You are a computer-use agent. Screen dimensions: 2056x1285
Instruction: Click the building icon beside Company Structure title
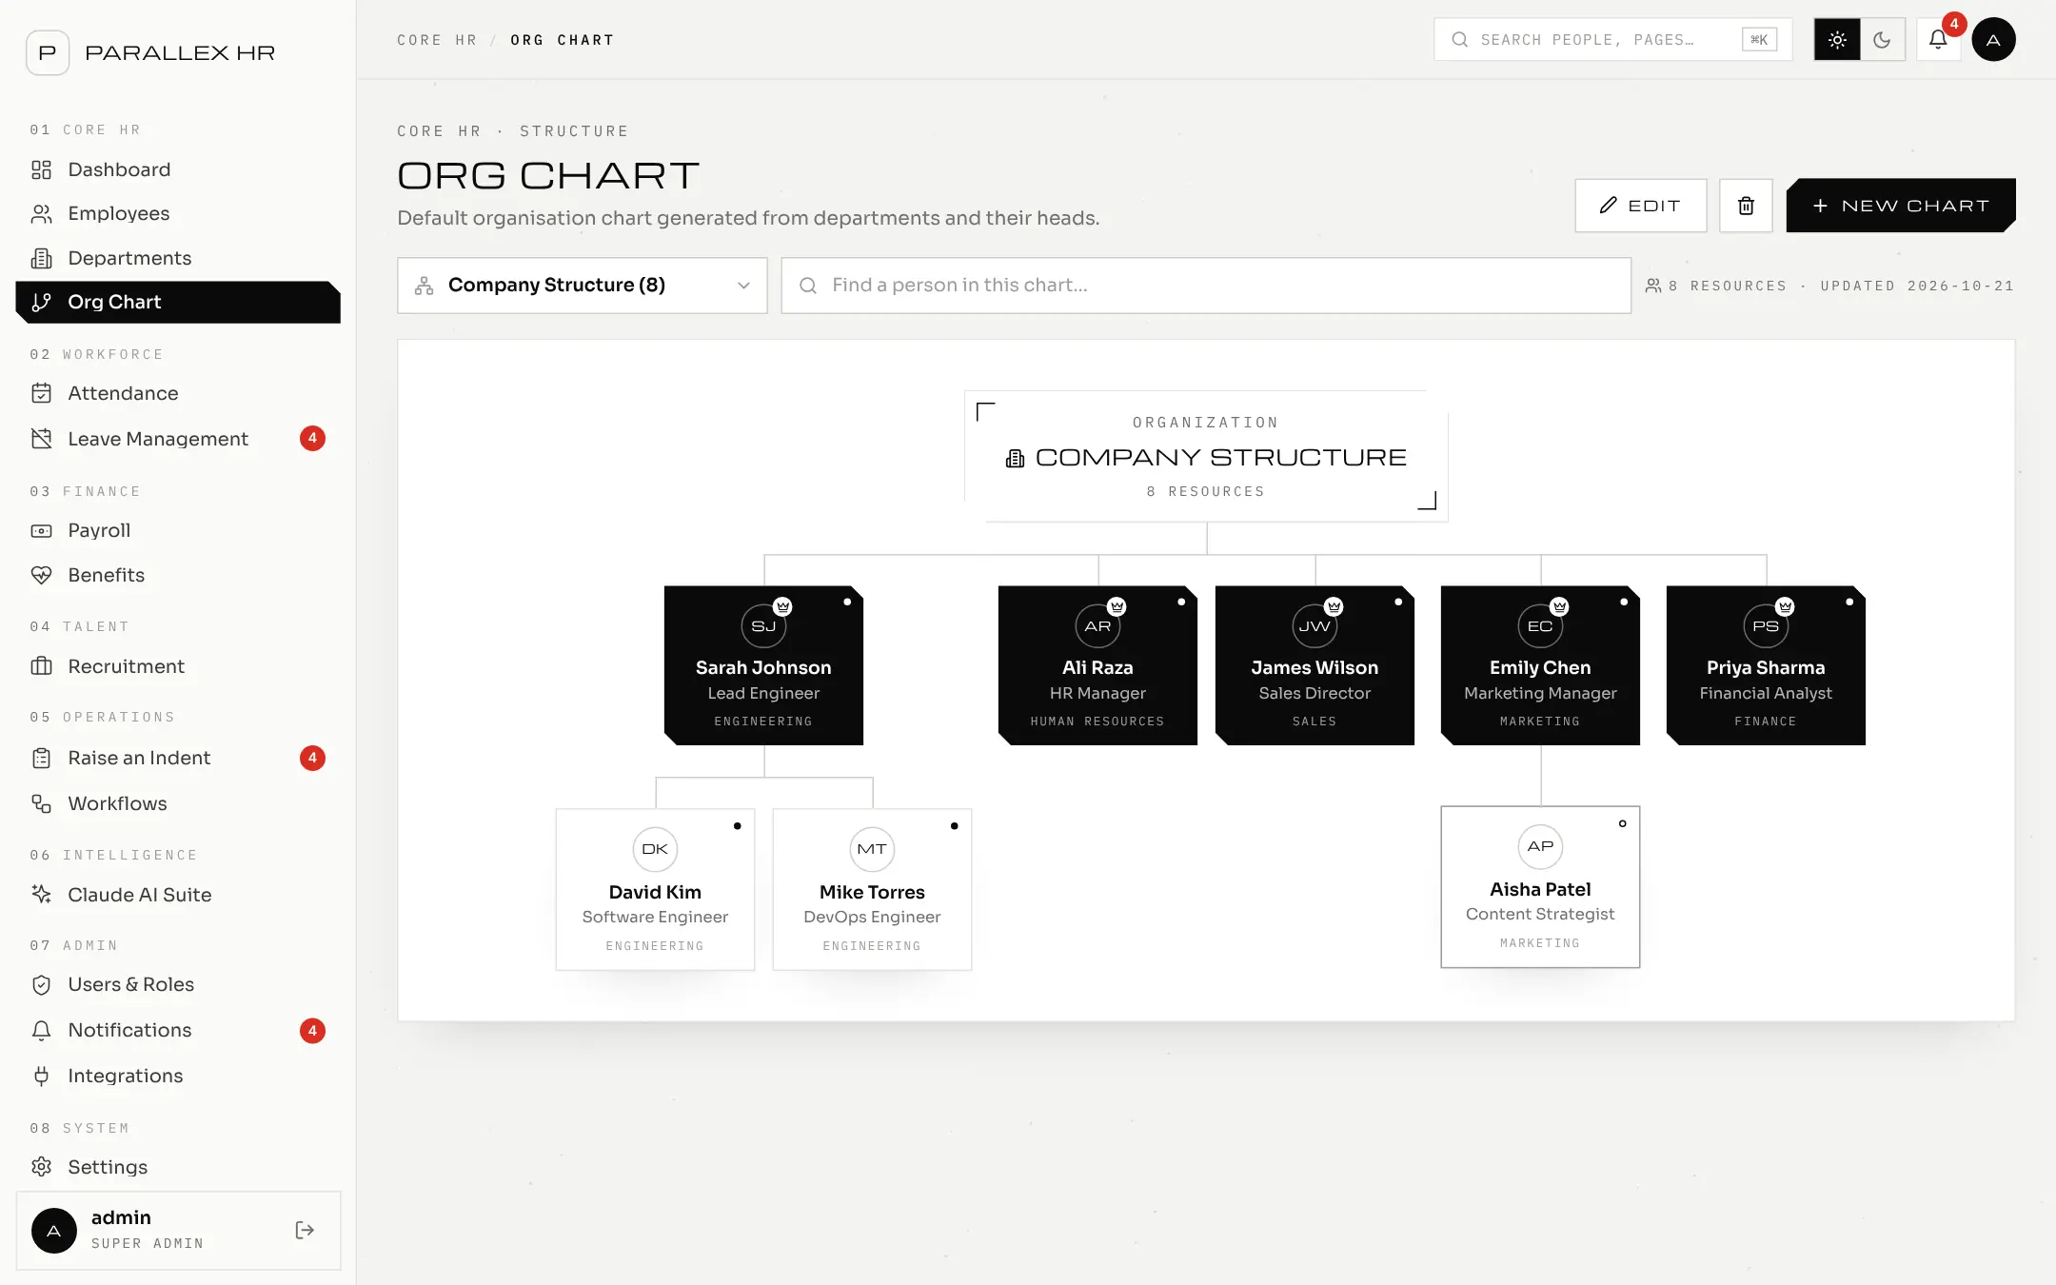[x=1016, y=458]
